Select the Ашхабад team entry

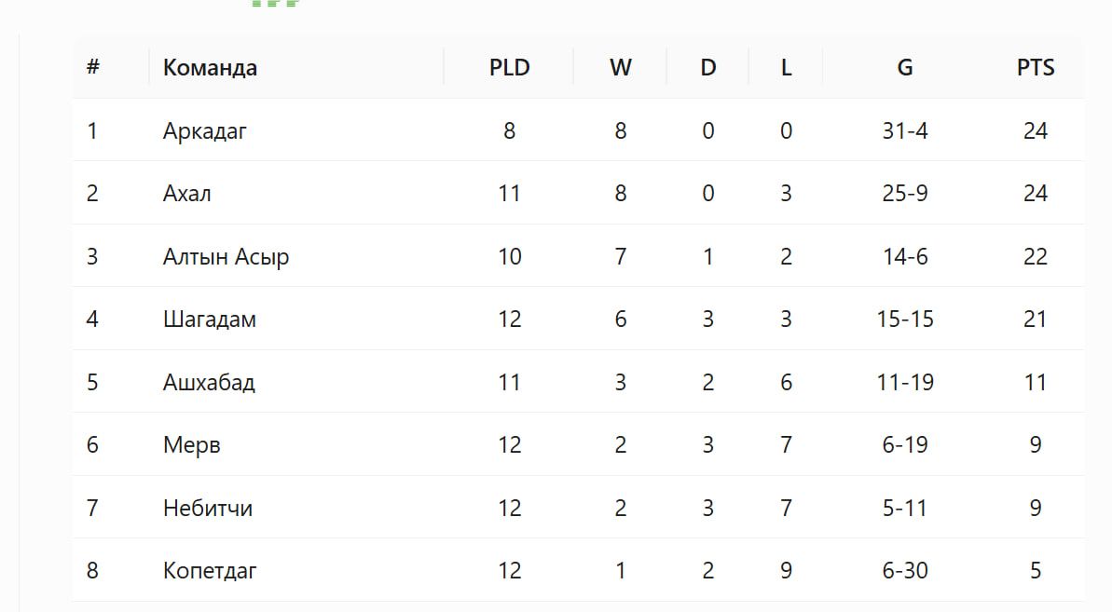pos(209,383)
